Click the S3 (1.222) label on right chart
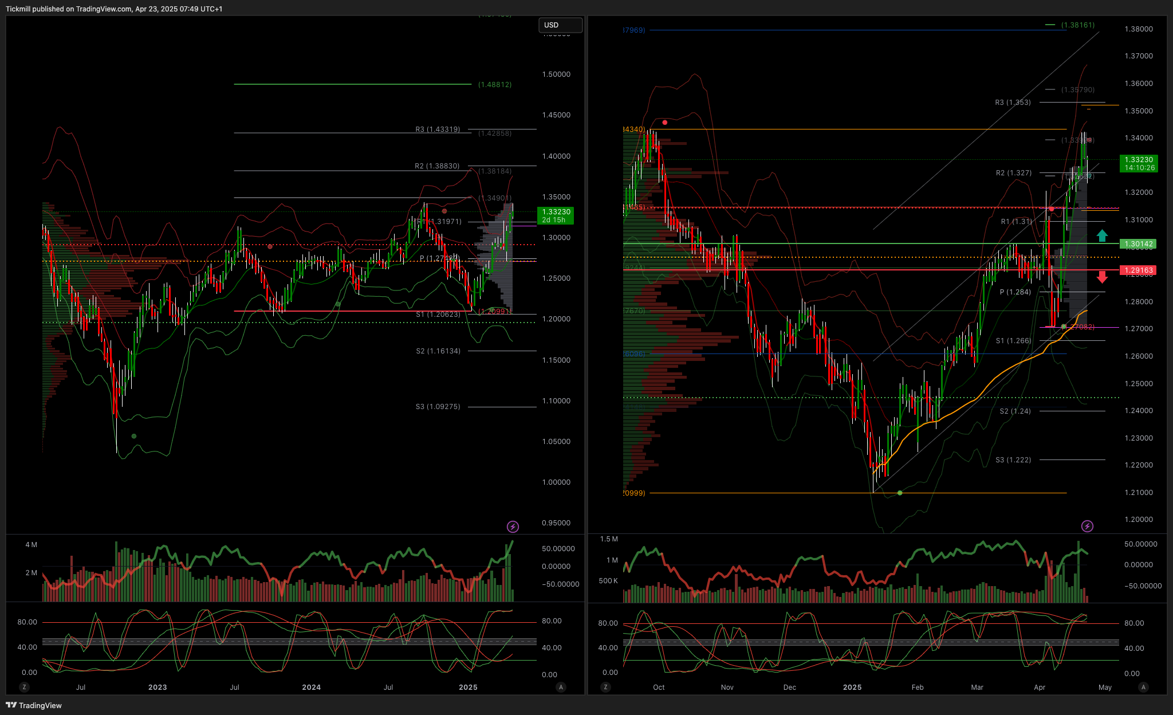Viewport: 1173px width, 715px height. pyautogui.click(x=1013, y=460)
